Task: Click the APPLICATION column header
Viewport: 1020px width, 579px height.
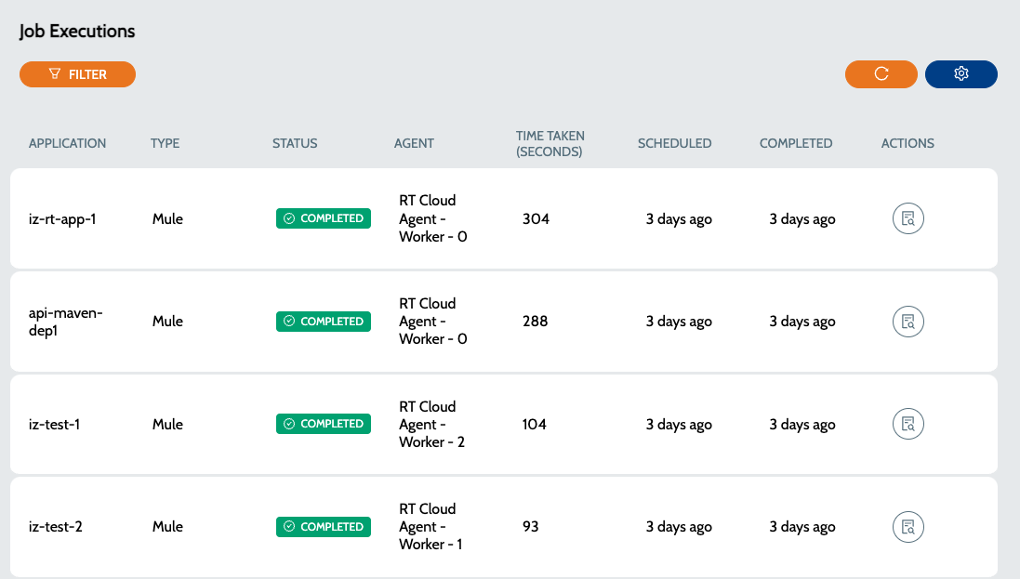Action: pyautogui.click(x=67, y=143)
